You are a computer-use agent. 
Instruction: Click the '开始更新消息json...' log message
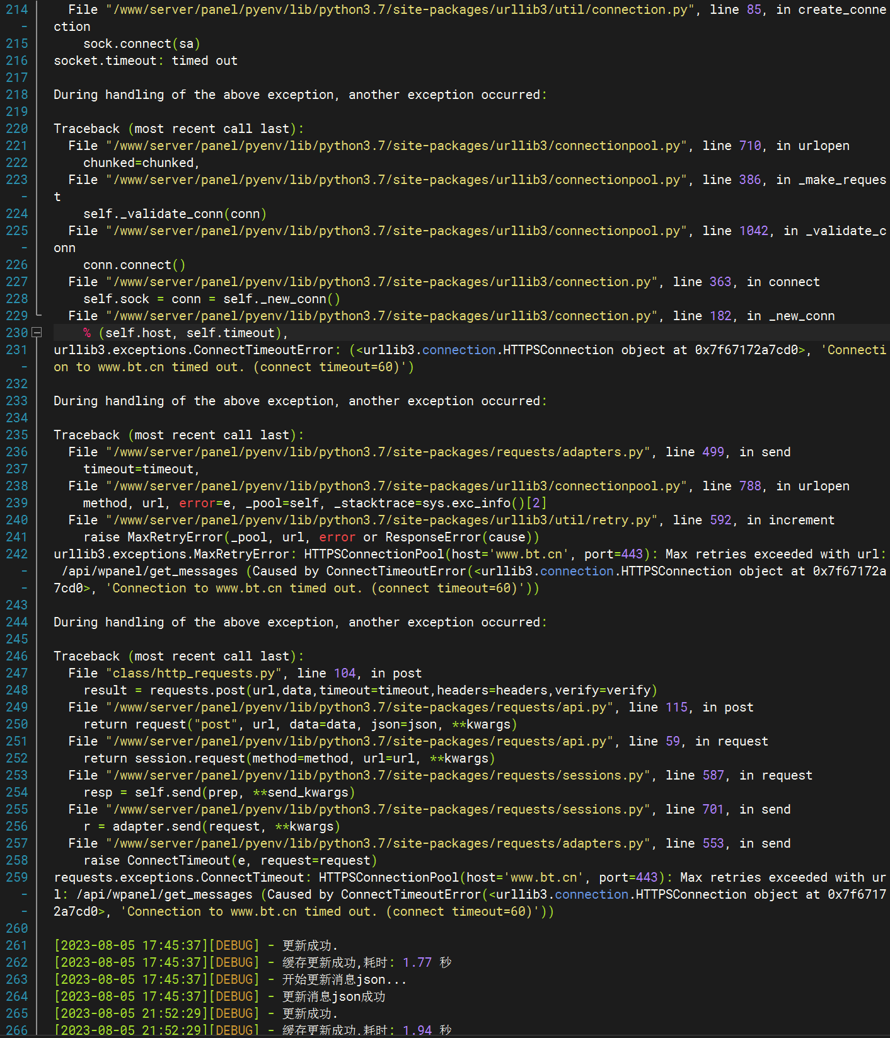coord(344,979)
